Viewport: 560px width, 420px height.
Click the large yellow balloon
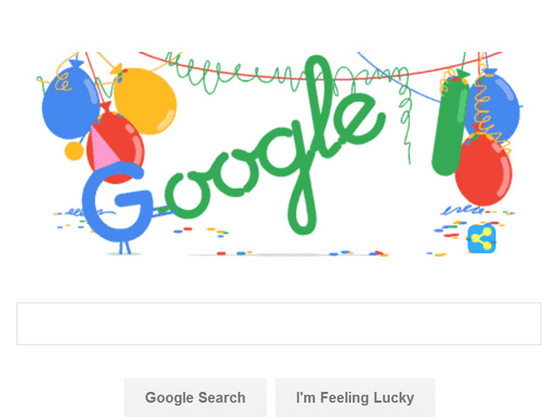click(x=145, y=101)
